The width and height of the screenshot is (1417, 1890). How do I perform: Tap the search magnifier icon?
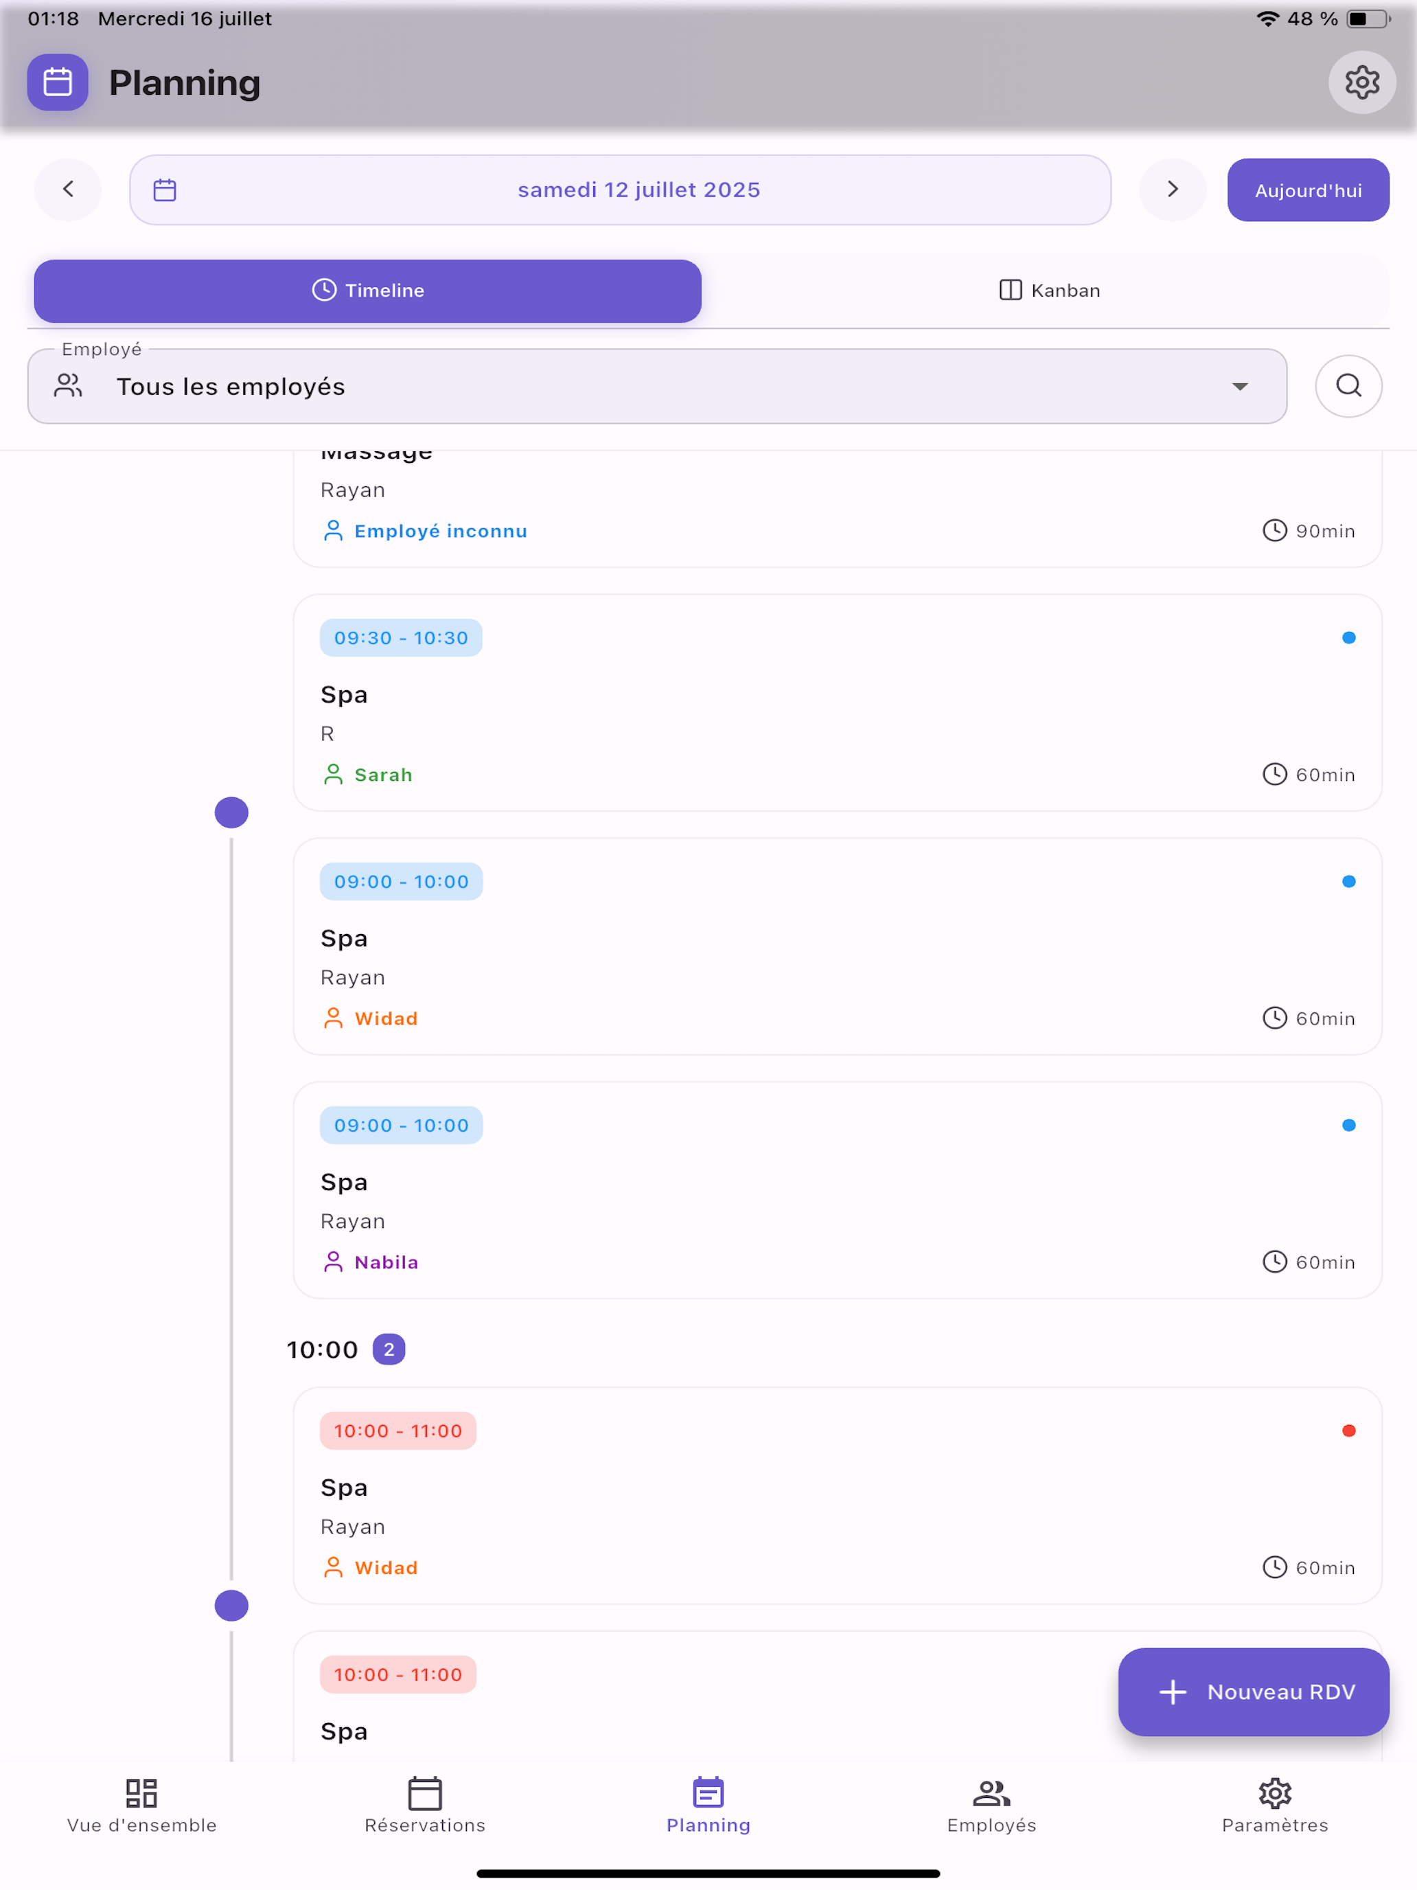pyautogui.click(x=1348, y=386)
